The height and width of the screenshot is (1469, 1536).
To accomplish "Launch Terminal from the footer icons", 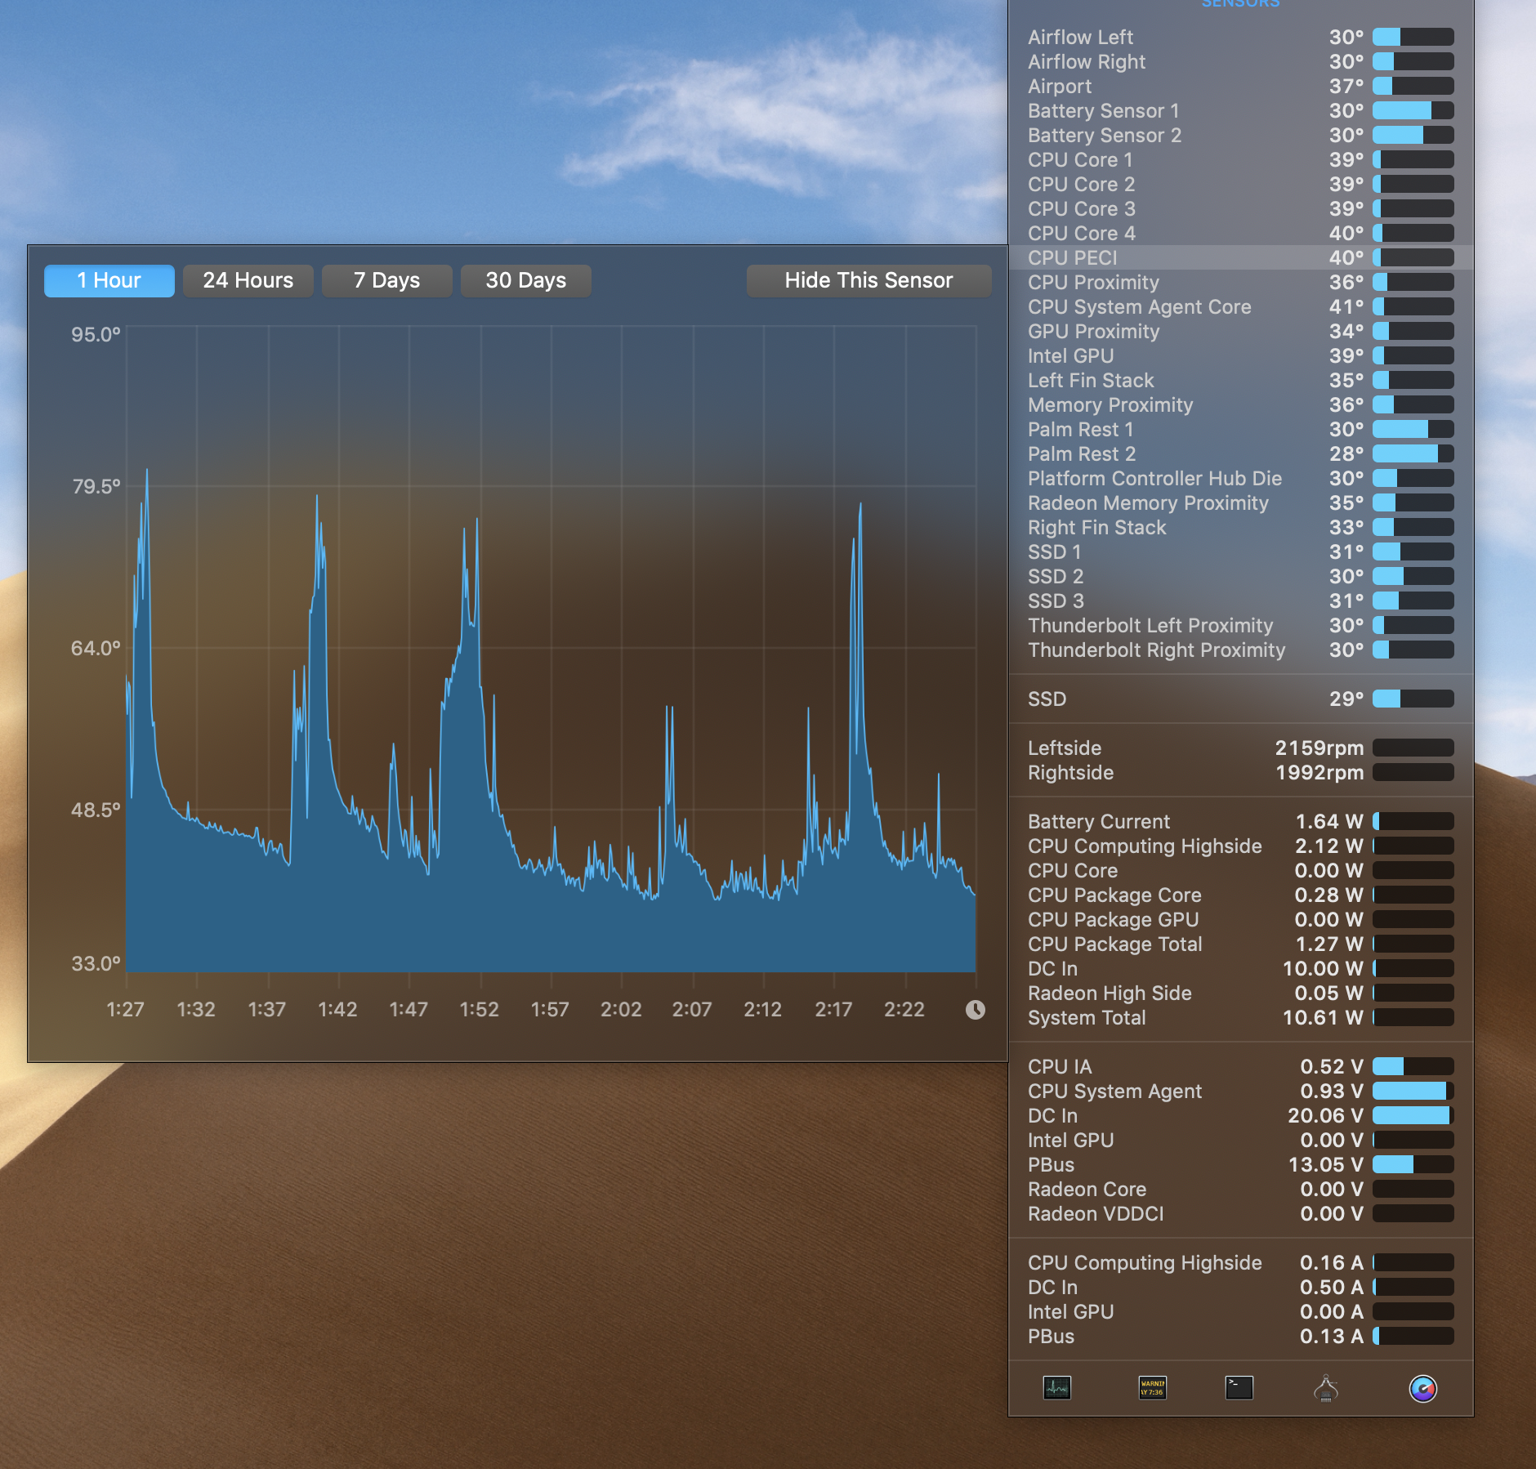I will click(1239, 1387).
